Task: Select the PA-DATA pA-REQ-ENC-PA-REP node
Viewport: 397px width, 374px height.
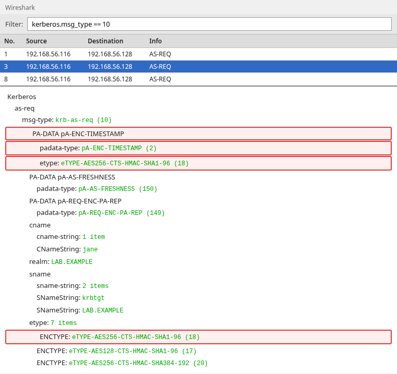Action: pyautogui.click(x=75, y=201)
